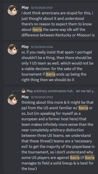Click highlighted Iberia after '(if'
This screenshot has height=174, width=98.
click(89, 157)
